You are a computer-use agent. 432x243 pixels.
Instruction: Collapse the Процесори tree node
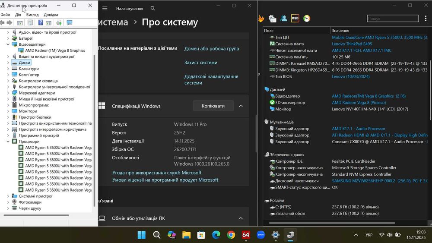coord(8,142)
